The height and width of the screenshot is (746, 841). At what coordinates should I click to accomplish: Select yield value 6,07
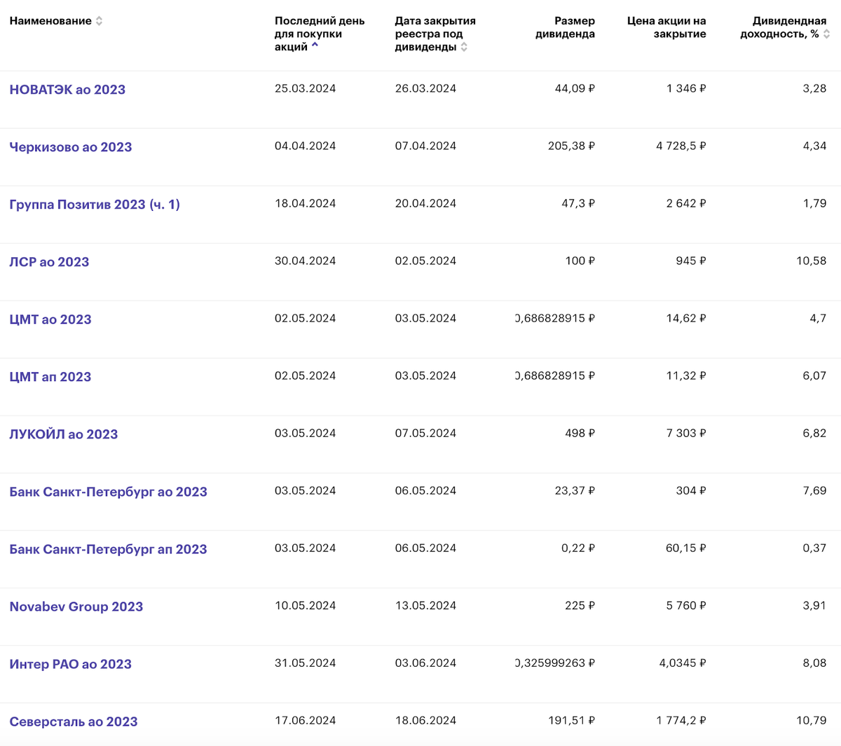814,375
